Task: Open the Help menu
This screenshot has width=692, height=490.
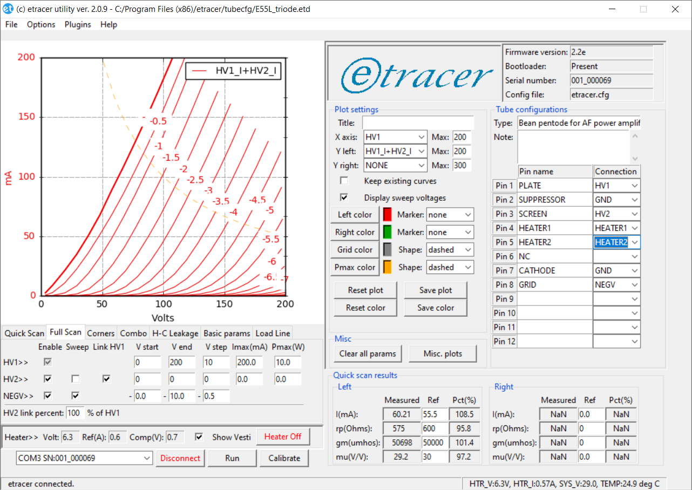Action: pyautogui.click(x=108, y=24)
